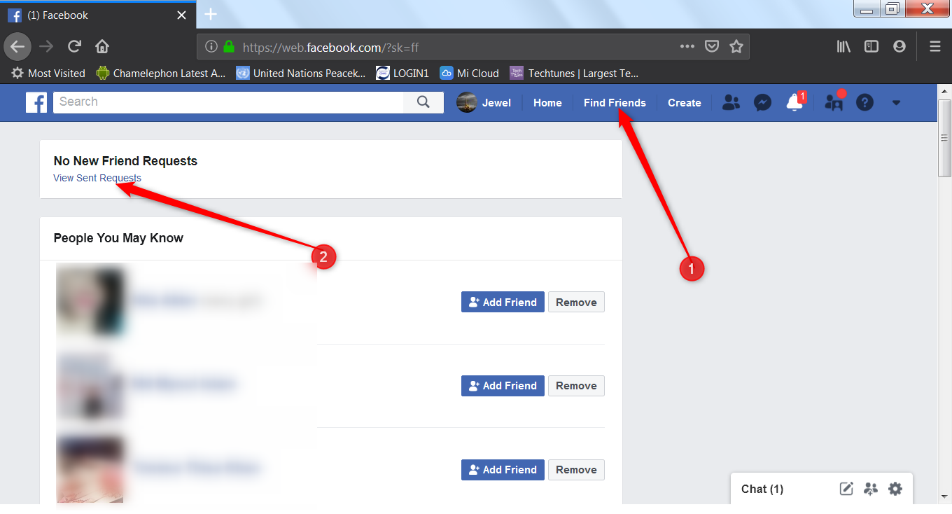The width and height of the screenshot is (952, 514).
Task: Open the second suggested person's profile photo
Action: (90, 385)
